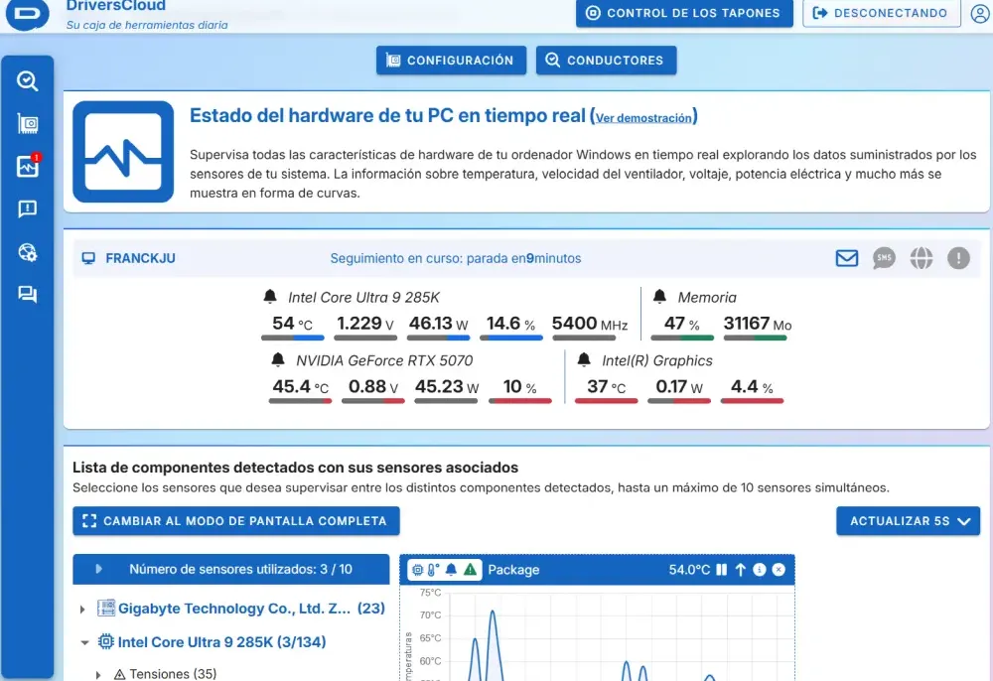Click the CPU frequency 5400 MHz value
Viewport: 993px width, 681px height.
coord(590,324)
